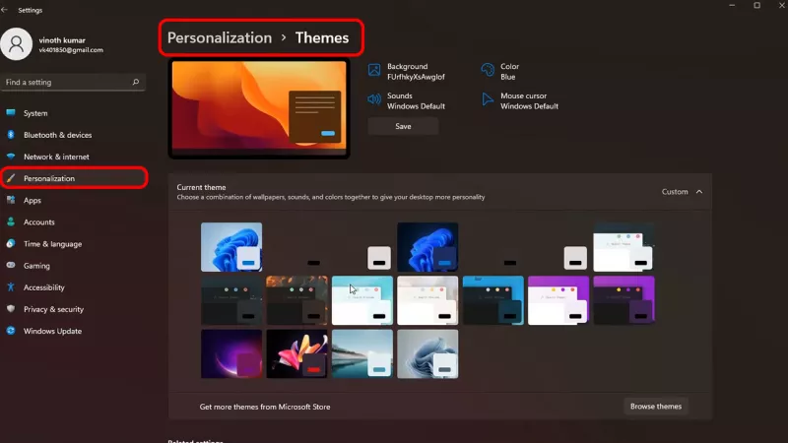Select the white window theme, top row
Screen dimensions: 788x443
point(624,247)
